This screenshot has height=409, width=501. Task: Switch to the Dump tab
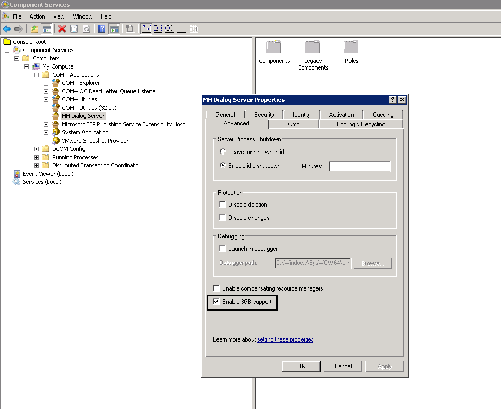point(292,124)
